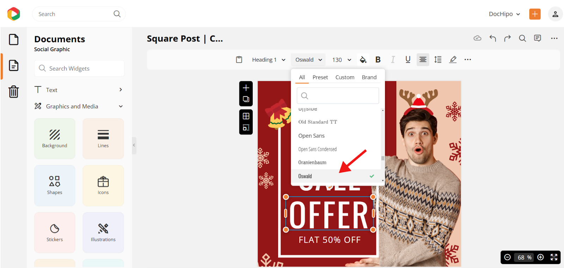
Task: Open the blank document sidebar icon
Action: pyautogui.click(x=14, y=39)
